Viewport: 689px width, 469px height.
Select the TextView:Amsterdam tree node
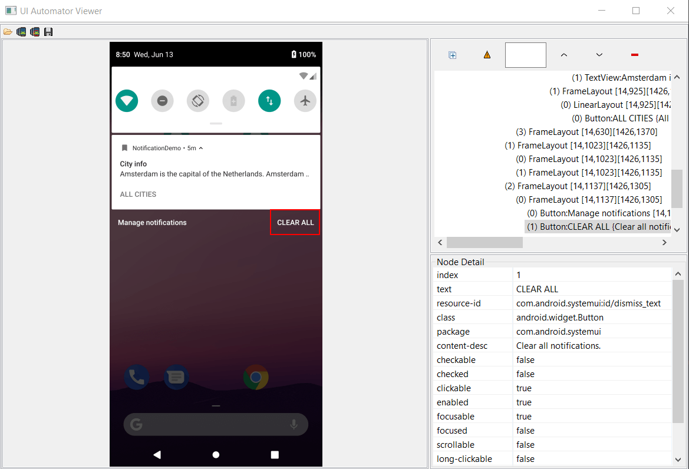tap(621, 78)
